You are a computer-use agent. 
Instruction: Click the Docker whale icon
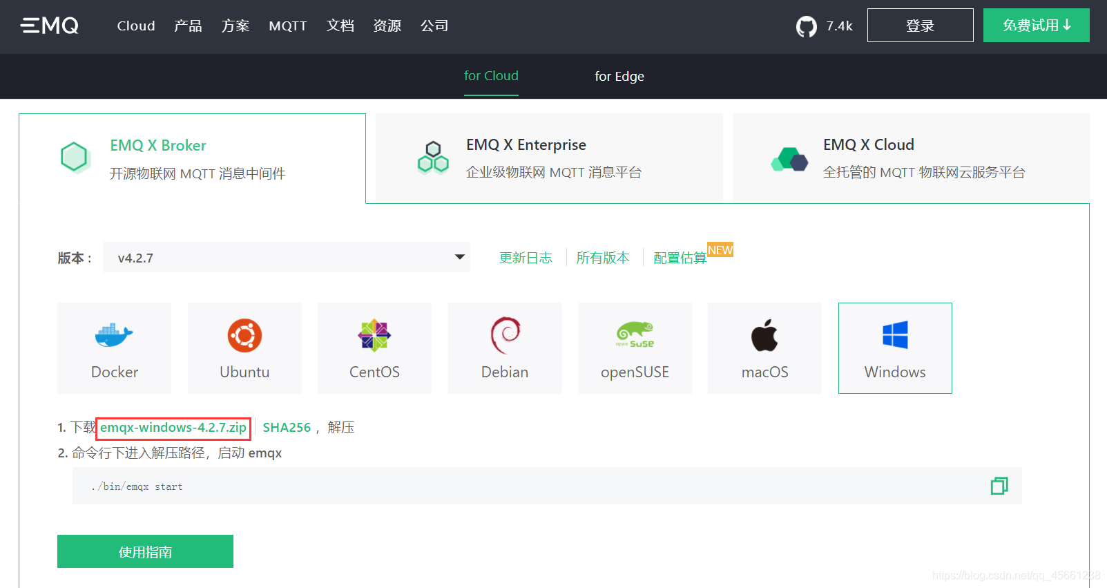(114, 336)
